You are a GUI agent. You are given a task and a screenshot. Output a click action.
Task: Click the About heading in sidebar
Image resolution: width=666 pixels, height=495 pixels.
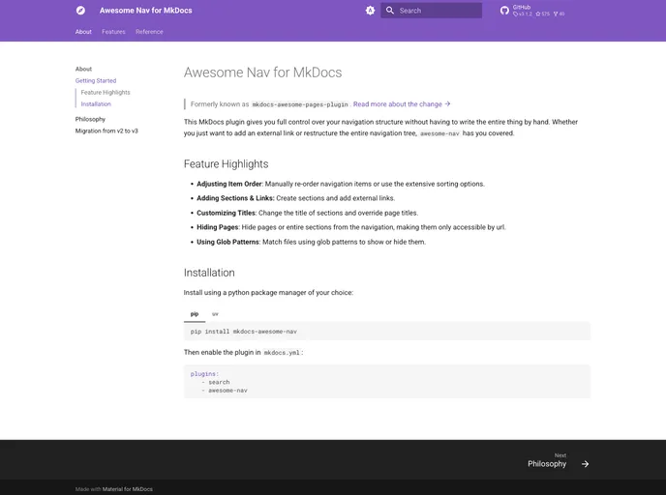(83, 69)
